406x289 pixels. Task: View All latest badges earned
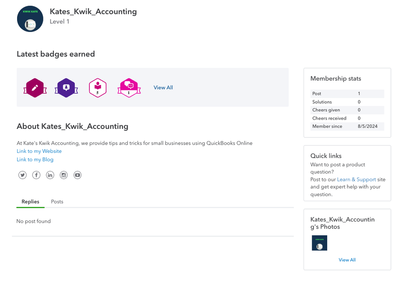click(x=163, y=87)
